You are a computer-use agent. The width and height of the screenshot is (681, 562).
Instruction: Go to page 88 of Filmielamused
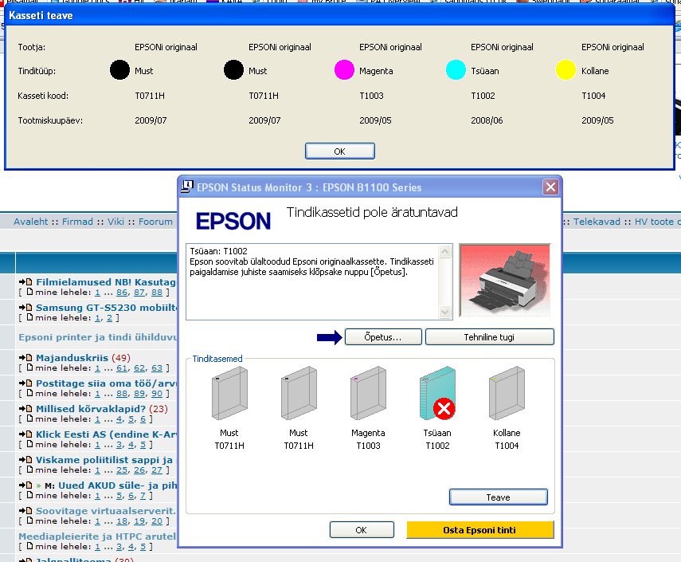coord(157,293)
